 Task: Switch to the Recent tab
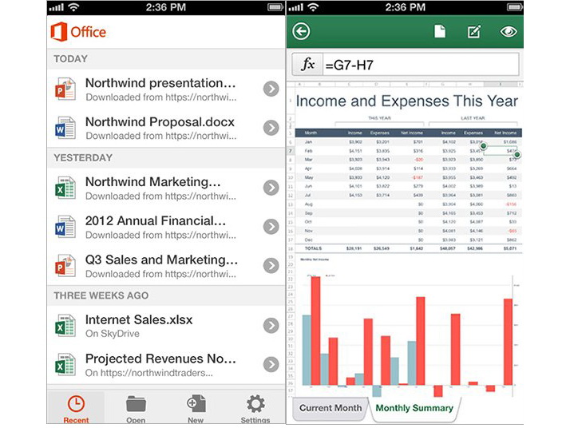pyautogui.click(x=76, y=408)
